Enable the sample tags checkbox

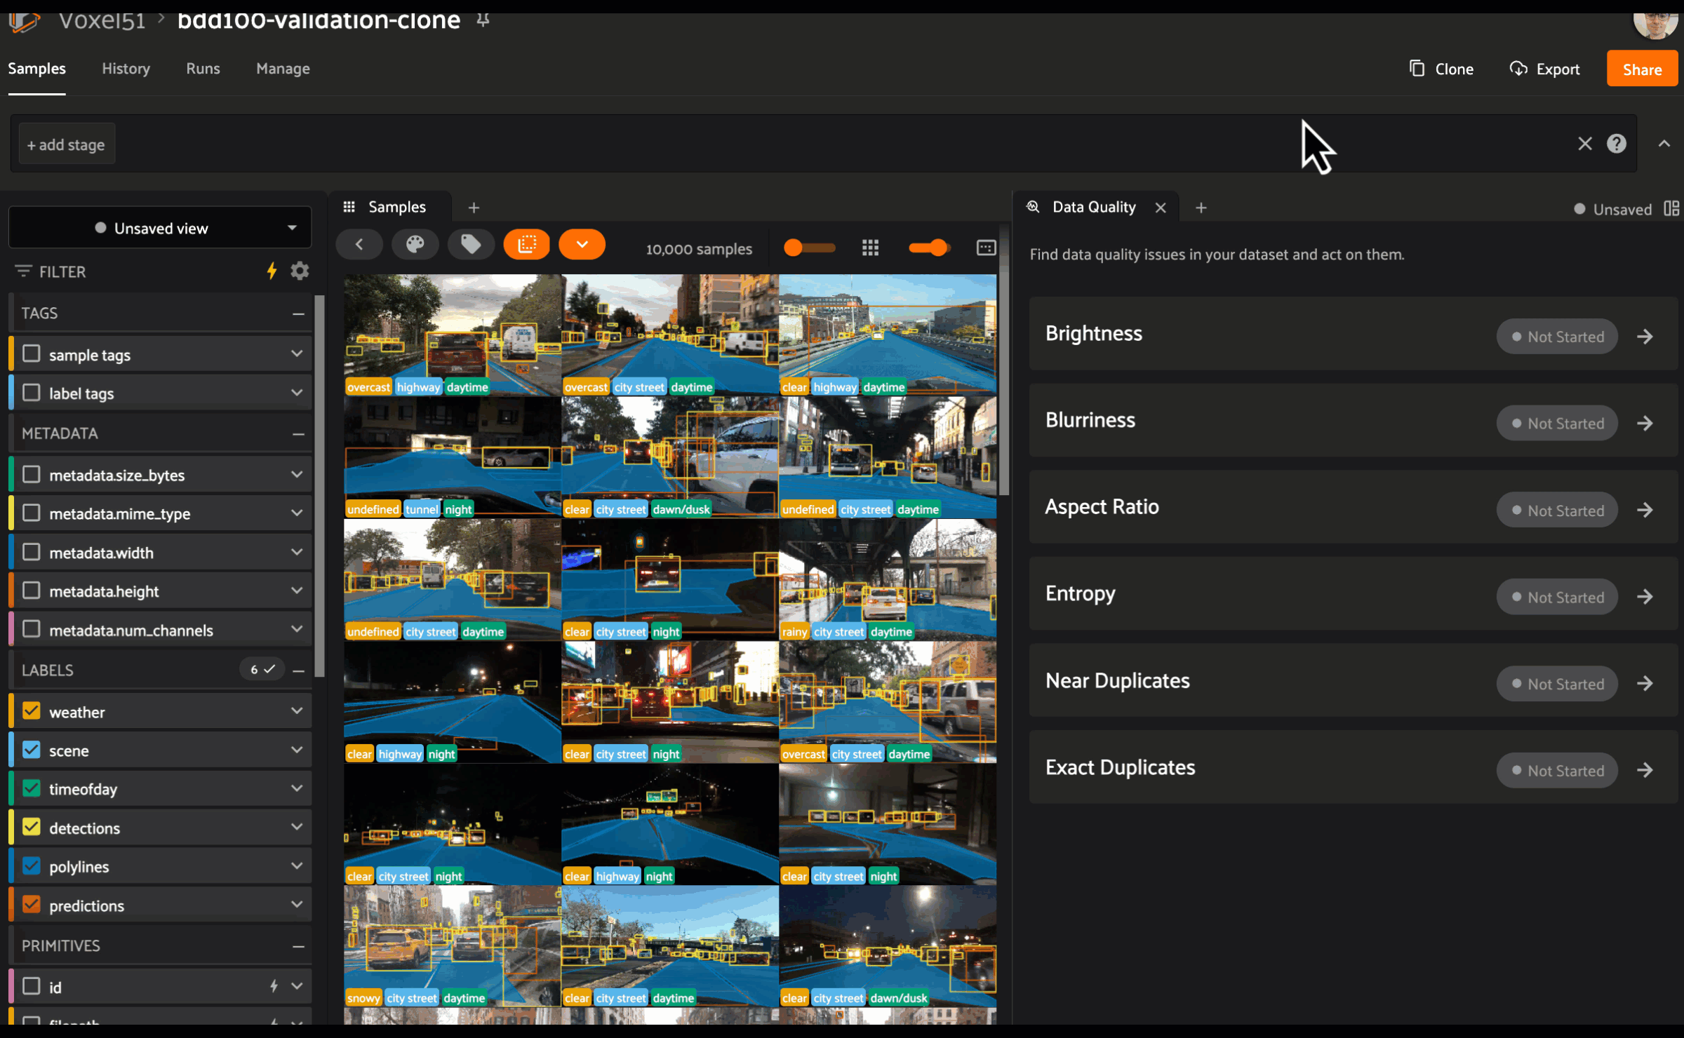tap(32, 353)
